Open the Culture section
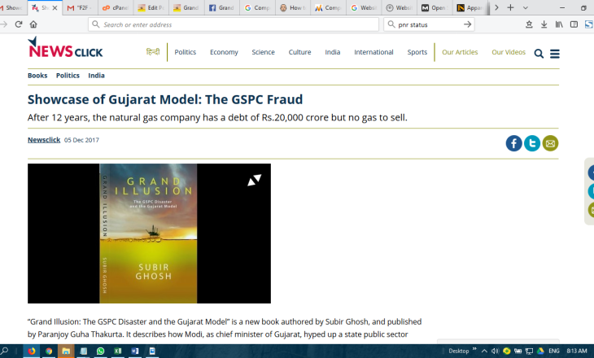This screenshot has width=594, height=358. 299,52
